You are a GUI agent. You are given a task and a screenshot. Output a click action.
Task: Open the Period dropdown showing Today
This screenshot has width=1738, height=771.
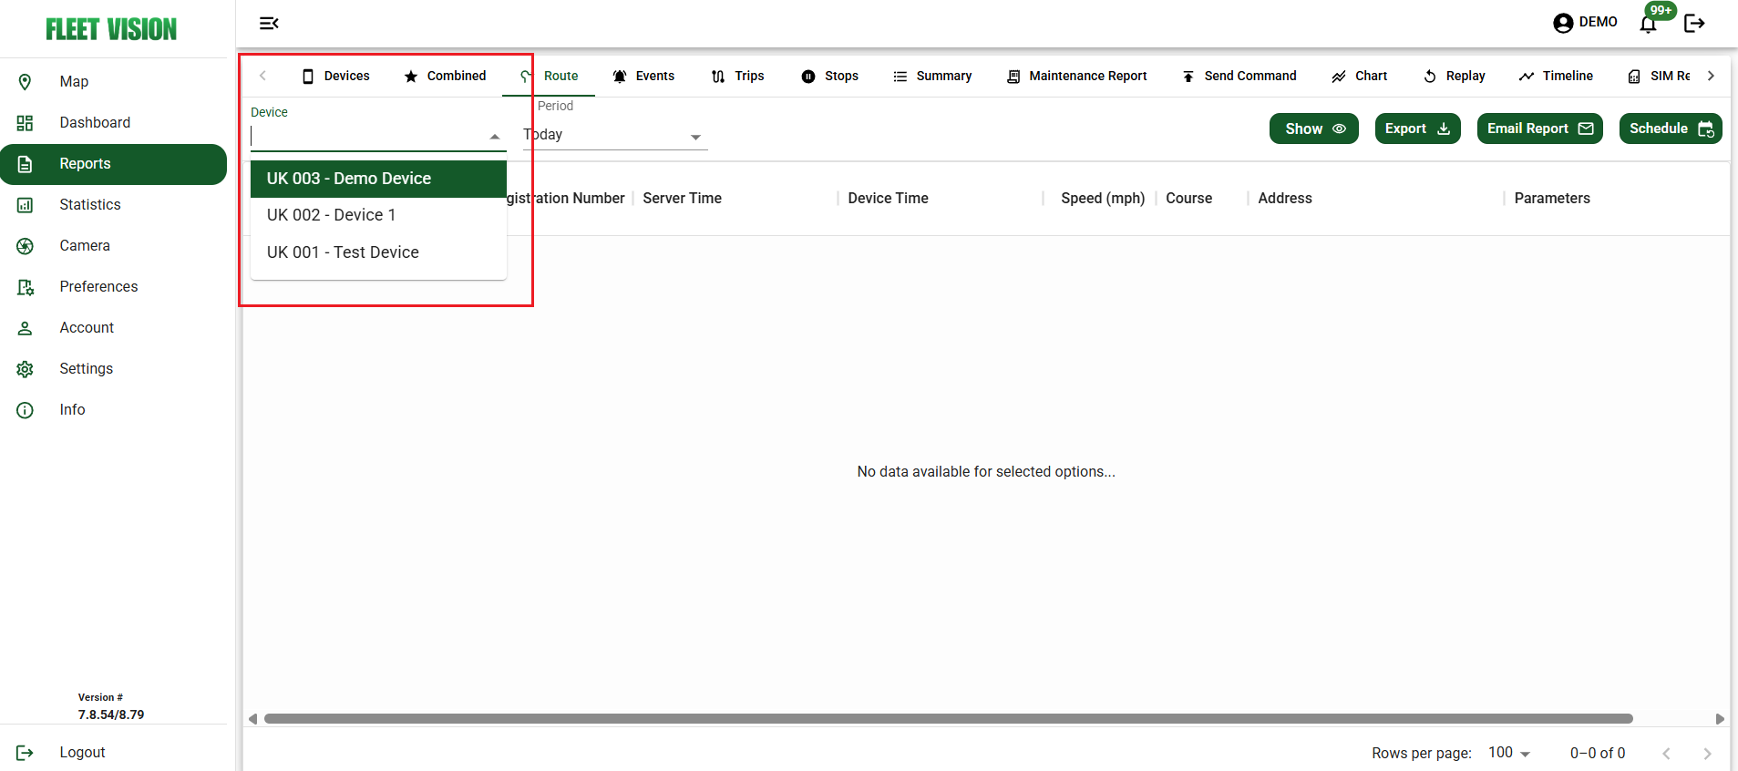[x=614, y=135]
